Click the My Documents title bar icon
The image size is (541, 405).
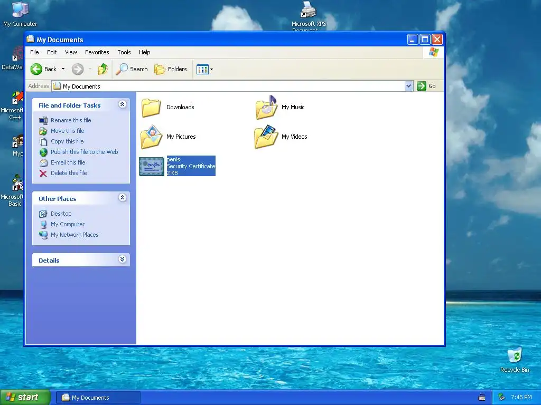click(30, 39)
